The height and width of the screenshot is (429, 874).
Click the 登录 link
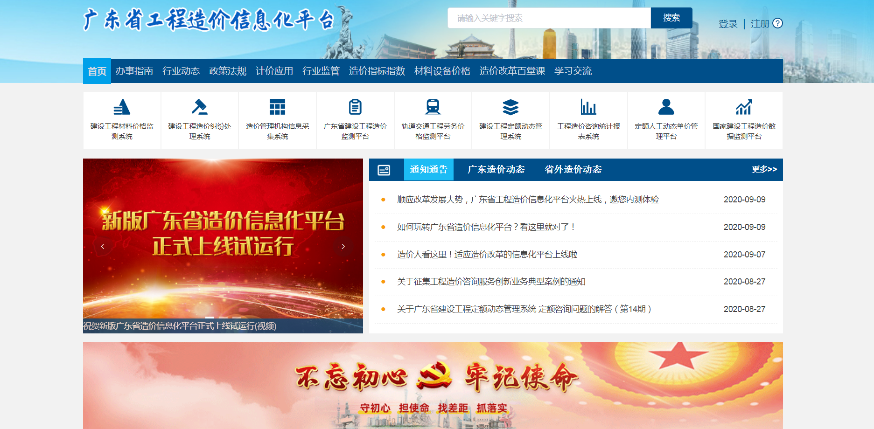tap(728, 24)
